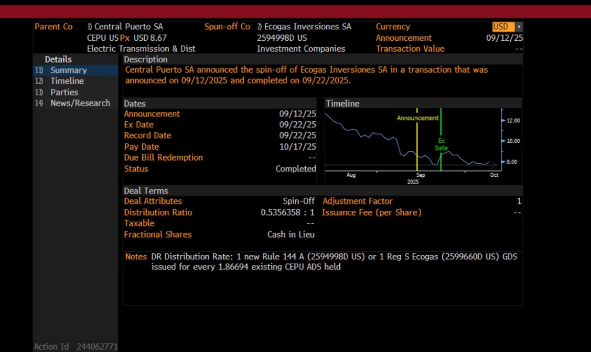Select the Summary section in Details

[x=68, y=70]
